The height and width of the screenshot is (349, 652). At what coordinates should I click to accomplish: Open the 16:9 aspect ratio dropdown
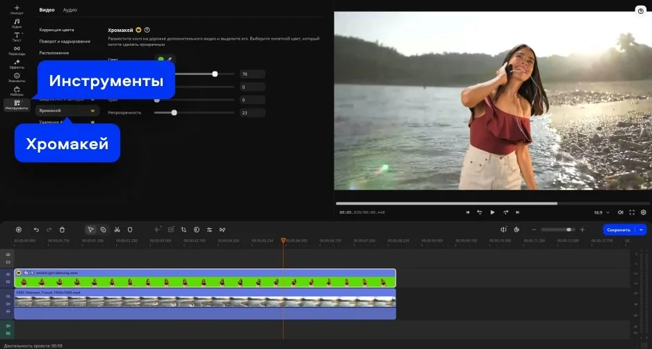click(x=602, y=212)
